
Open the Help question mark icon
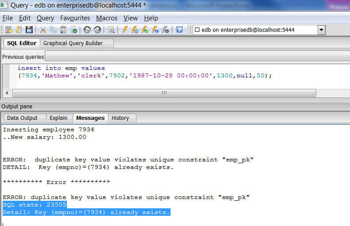point(179,30)
